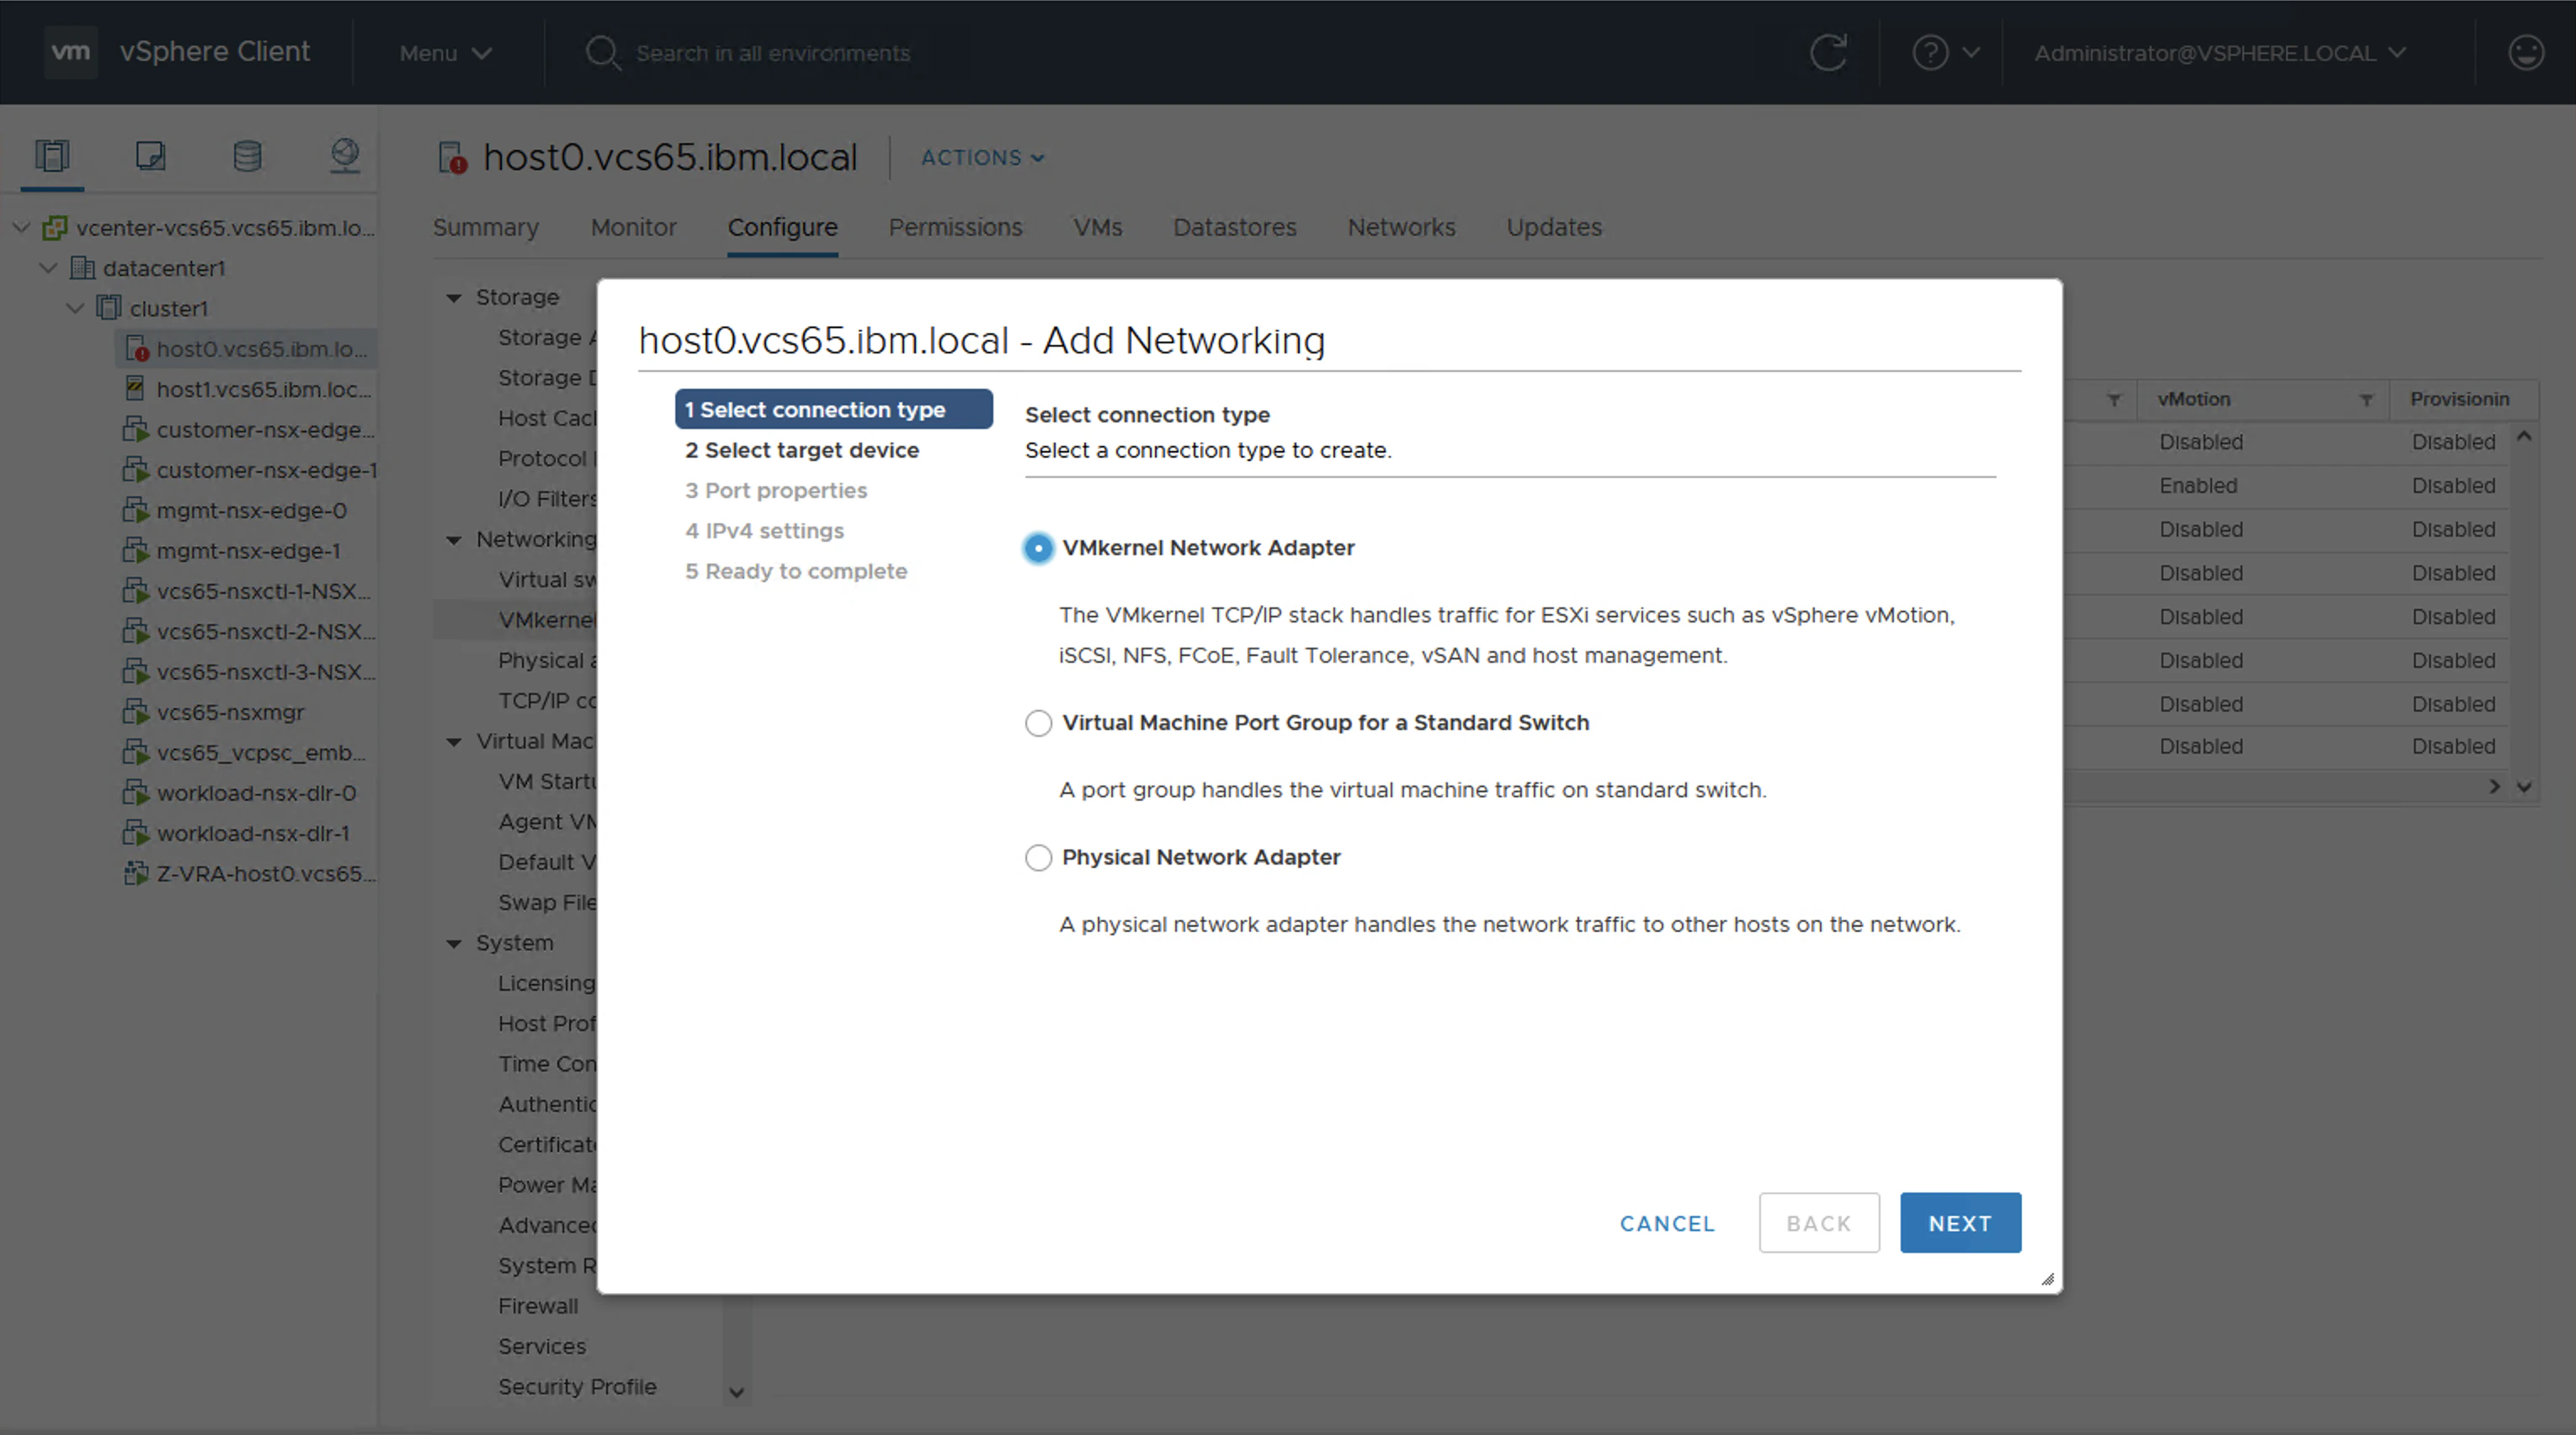Open Hosts and Clusters inventory icon
Image resolution: width=2576 pixels, height=1435 pixels.
[52, 156]
